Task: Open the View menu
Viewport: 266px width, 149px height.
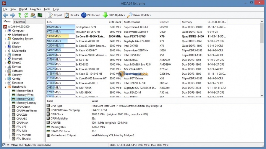Action: tap(13, 9)
